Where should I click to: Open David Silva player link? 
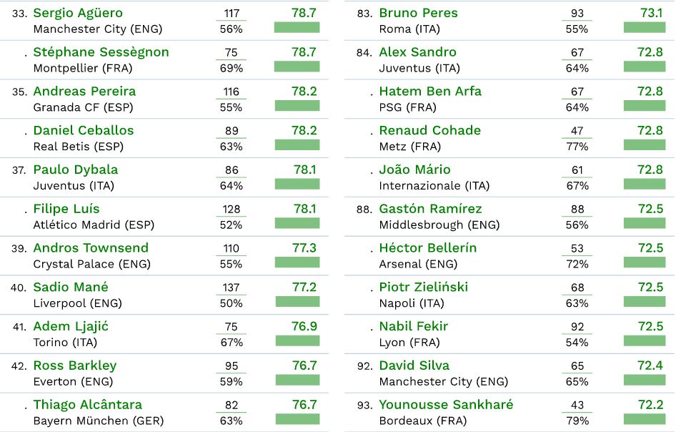[x=414, y=365]
